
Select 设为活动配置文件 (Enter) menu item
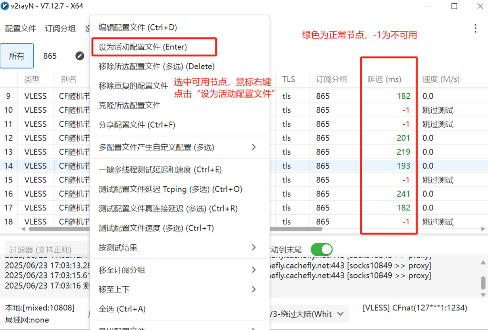tap(180, 47)
